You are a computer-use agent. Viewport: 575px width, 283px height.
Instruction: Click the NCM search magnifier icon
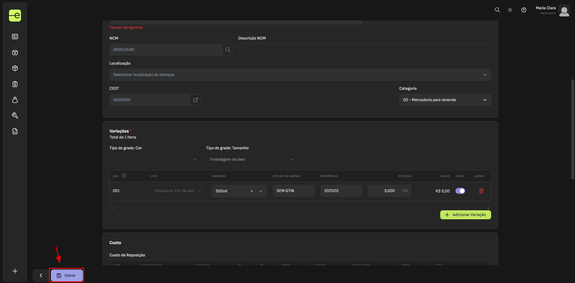[x=228, y=50]
